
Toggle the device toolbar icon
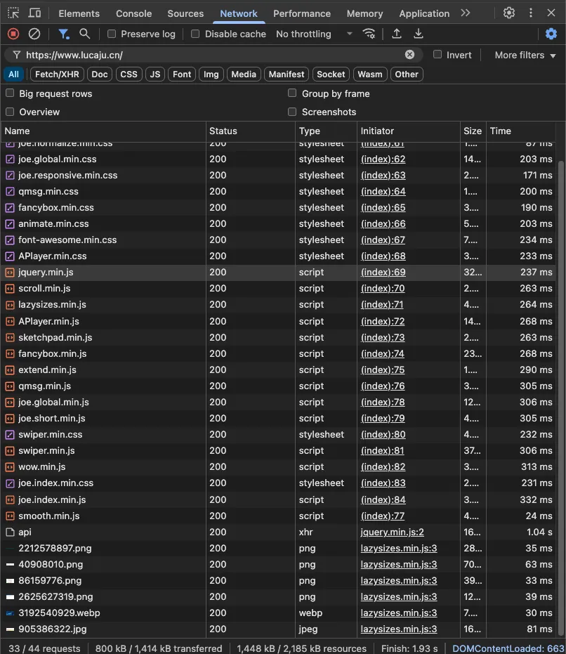coord(34,13)
